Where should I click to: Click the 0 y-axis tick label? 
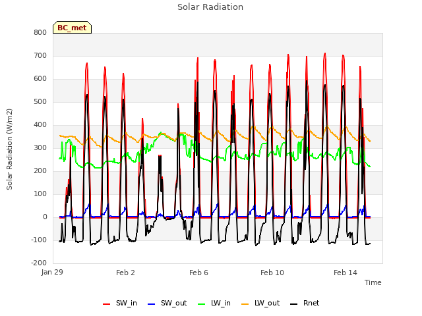coord(45,217)
